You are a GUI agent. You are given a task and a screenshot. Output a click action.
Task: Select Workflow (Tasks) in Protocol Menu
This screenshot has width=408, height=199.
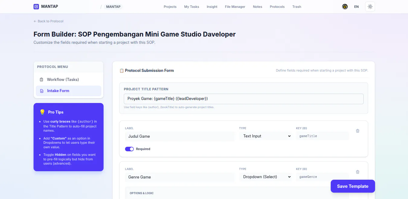69,80
